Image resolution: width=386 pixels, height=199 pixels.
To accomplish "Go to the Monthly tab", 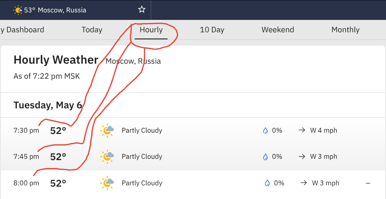I will click(345, 30).
